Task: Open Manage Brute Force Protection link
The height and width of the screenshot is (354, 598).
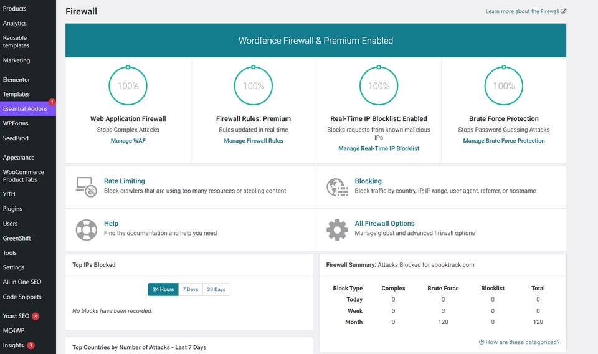Action: click(504, 141)
